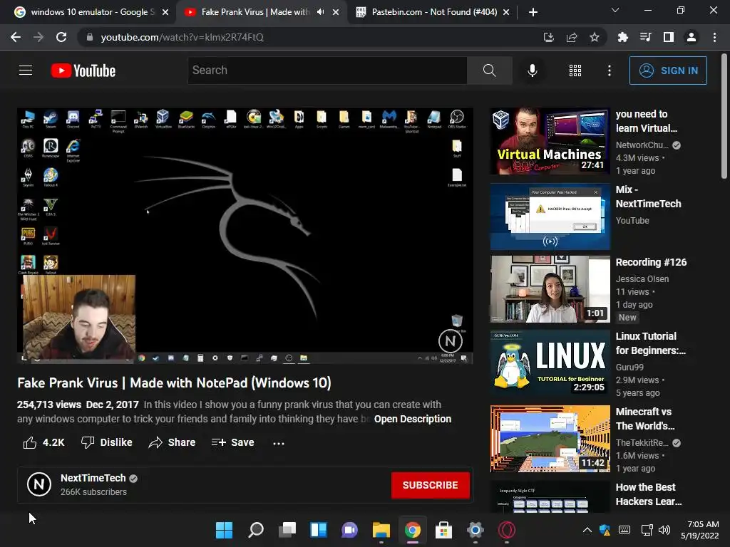
Task: Activate voice search microphone
Action: pos(532,71)
